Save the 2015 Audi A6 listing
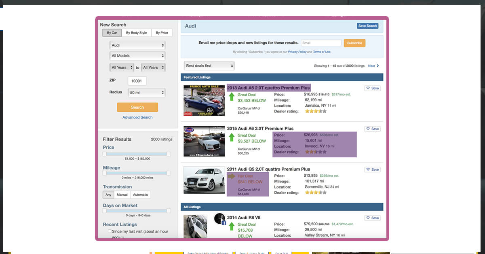Viewport: 485px width, 254px height. [x=372, y=129]
